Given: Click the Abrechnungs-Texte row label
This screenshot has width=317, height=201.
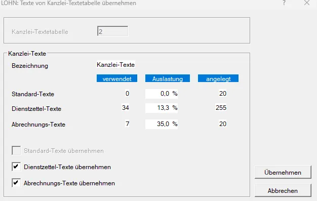Looking at the screenshot, I should [x=38, y=125].
